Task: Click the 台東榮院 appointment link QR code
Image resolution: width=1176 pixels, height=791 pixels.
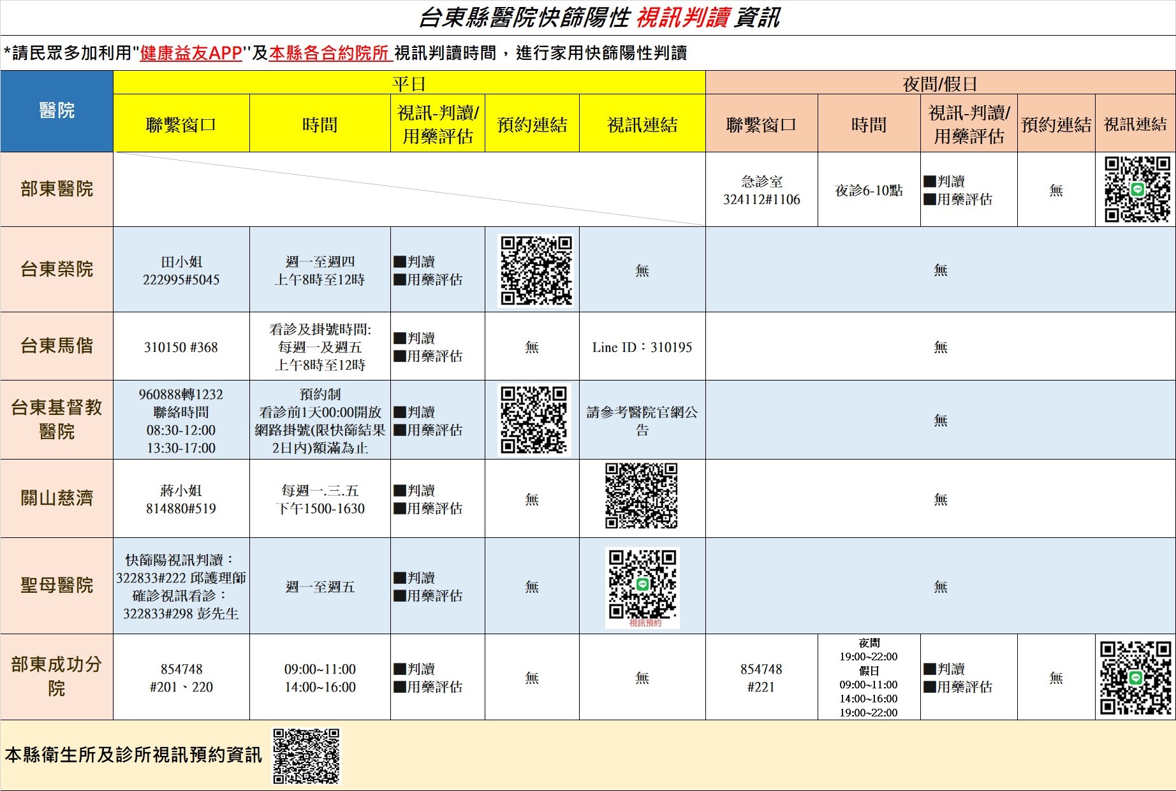Action: (536, 270)
